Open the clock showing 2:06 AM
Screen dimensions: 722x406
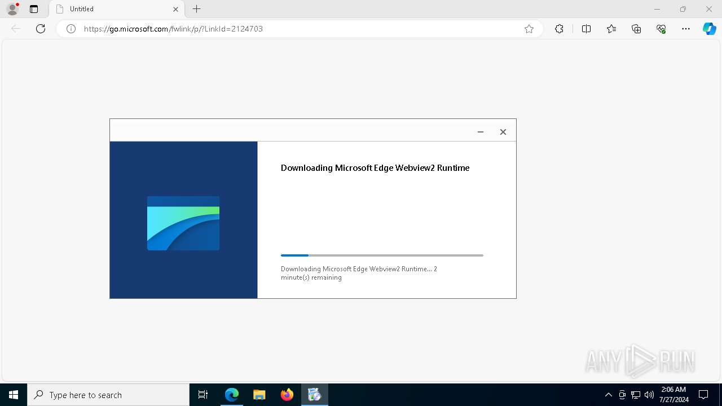tap(673, 395)
